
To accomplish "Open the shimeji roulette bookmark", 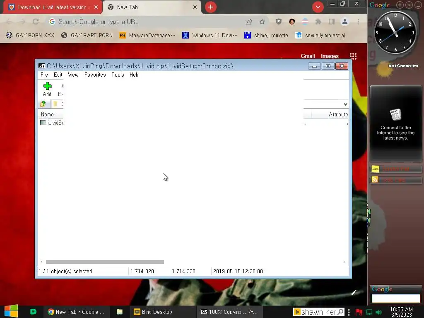I will click(266, 35).
